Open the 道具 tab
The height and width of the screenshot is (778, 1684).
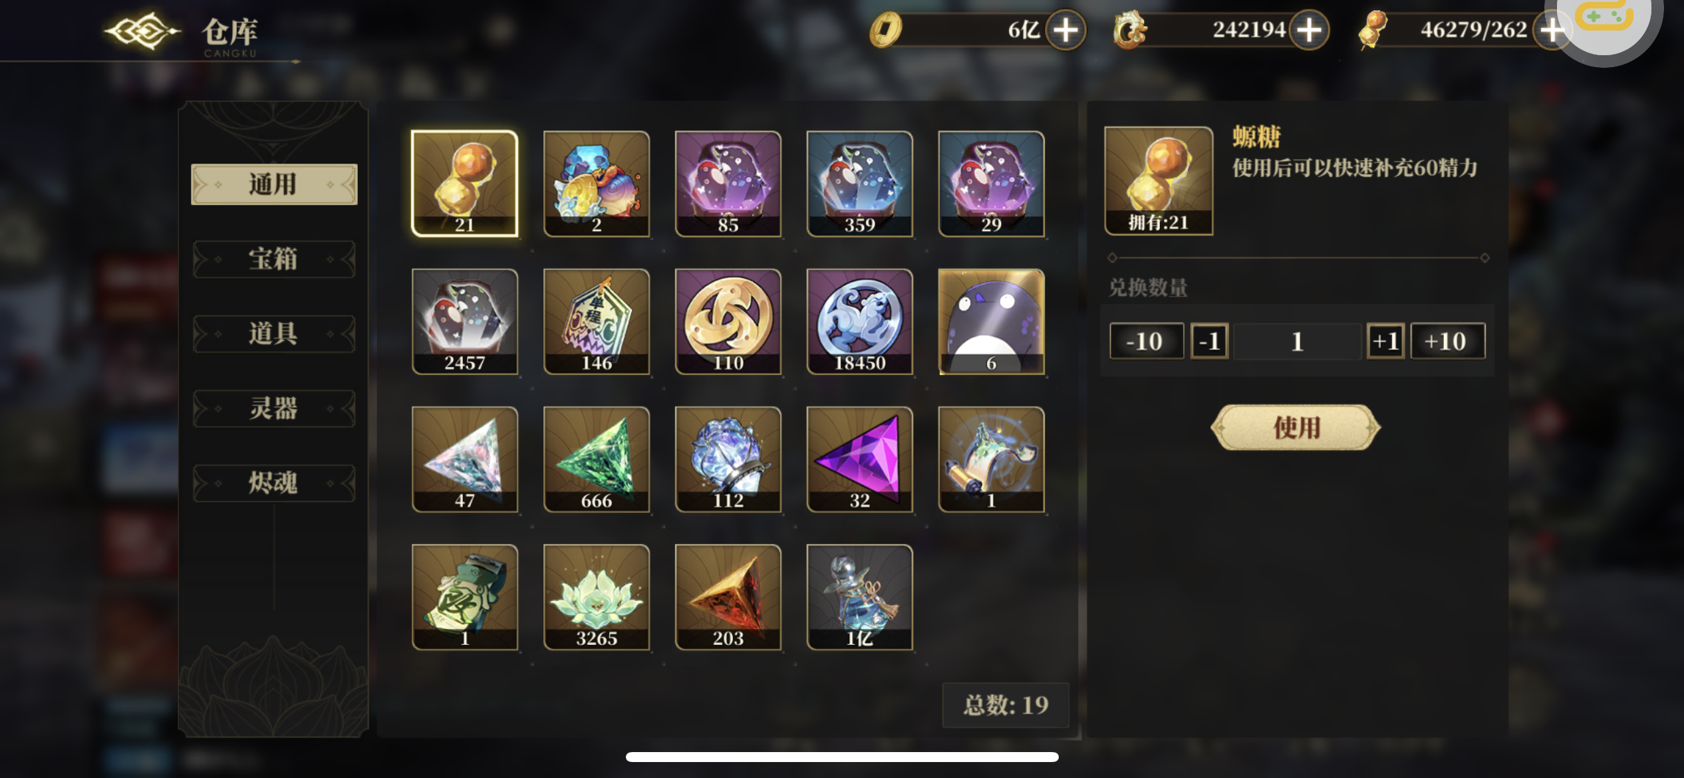click(x=274, y=333)
